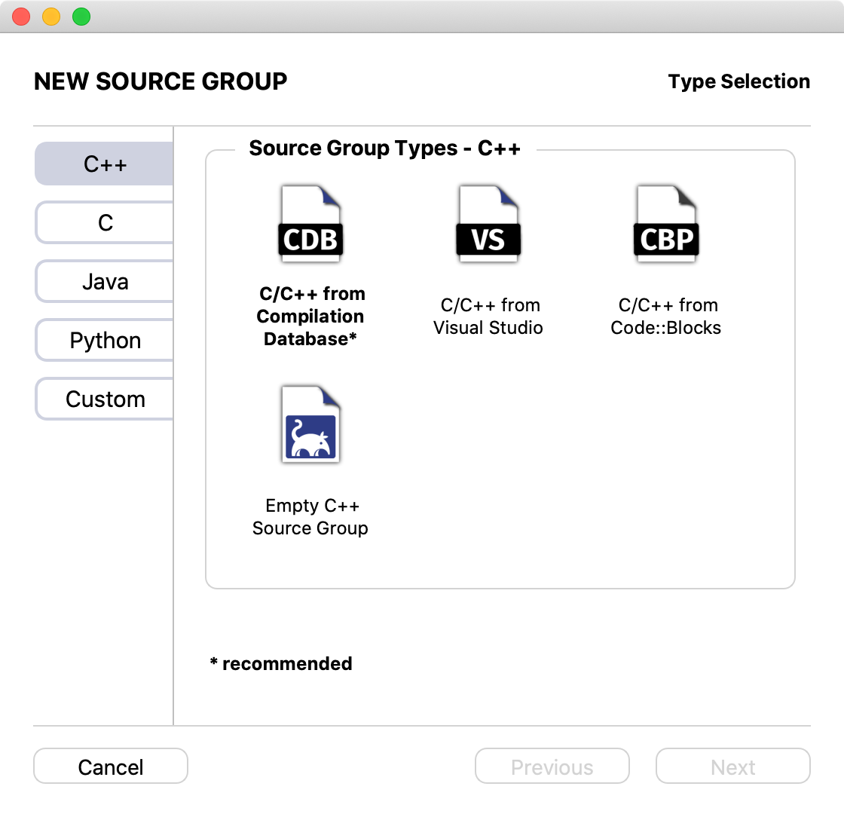Switch to the C++ language tab

[105, 164]
